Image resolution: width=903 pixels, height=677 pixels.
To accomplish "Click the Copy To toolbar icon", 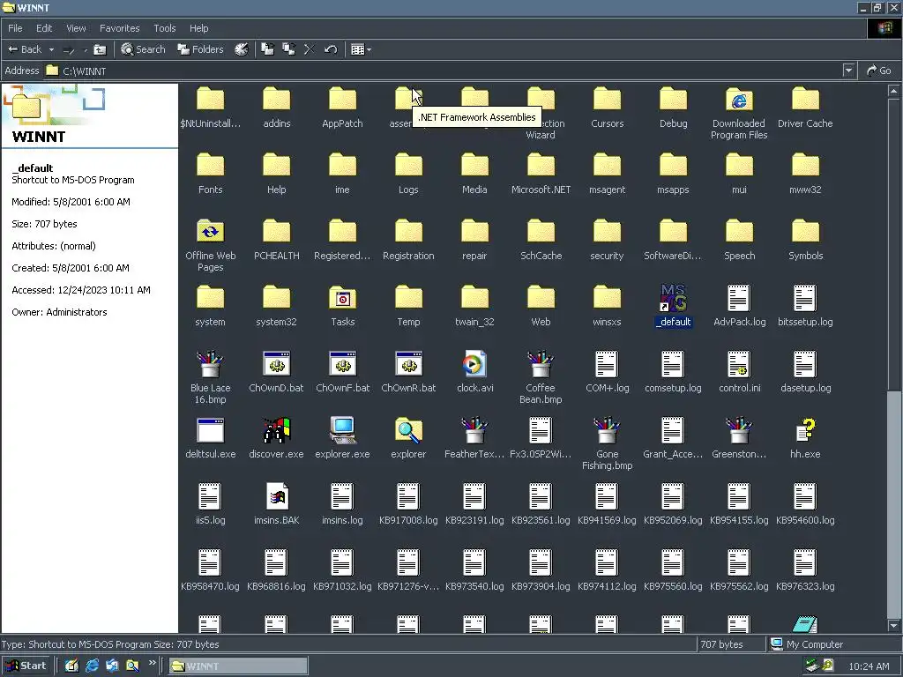I will pyautogui.click(x=288, y=49).
